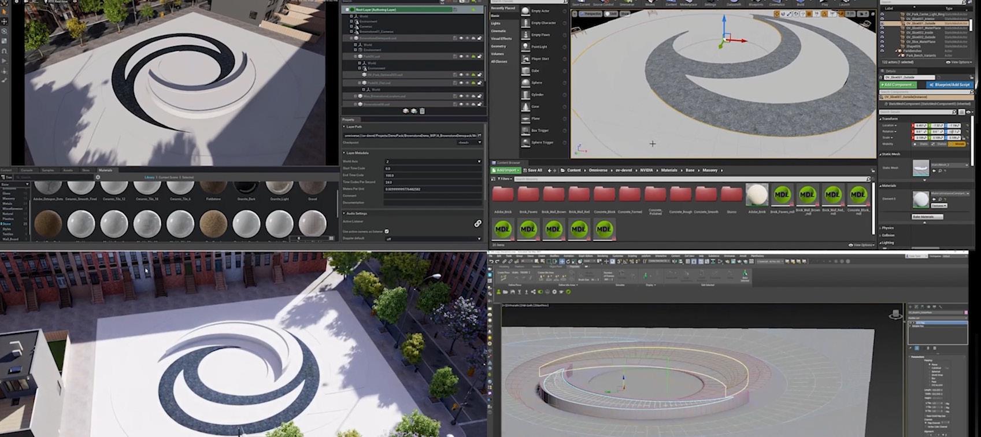Open the World Axis dropdown
Image resolution: width=981 pixels, height=437 pixels.
(433, 161)
